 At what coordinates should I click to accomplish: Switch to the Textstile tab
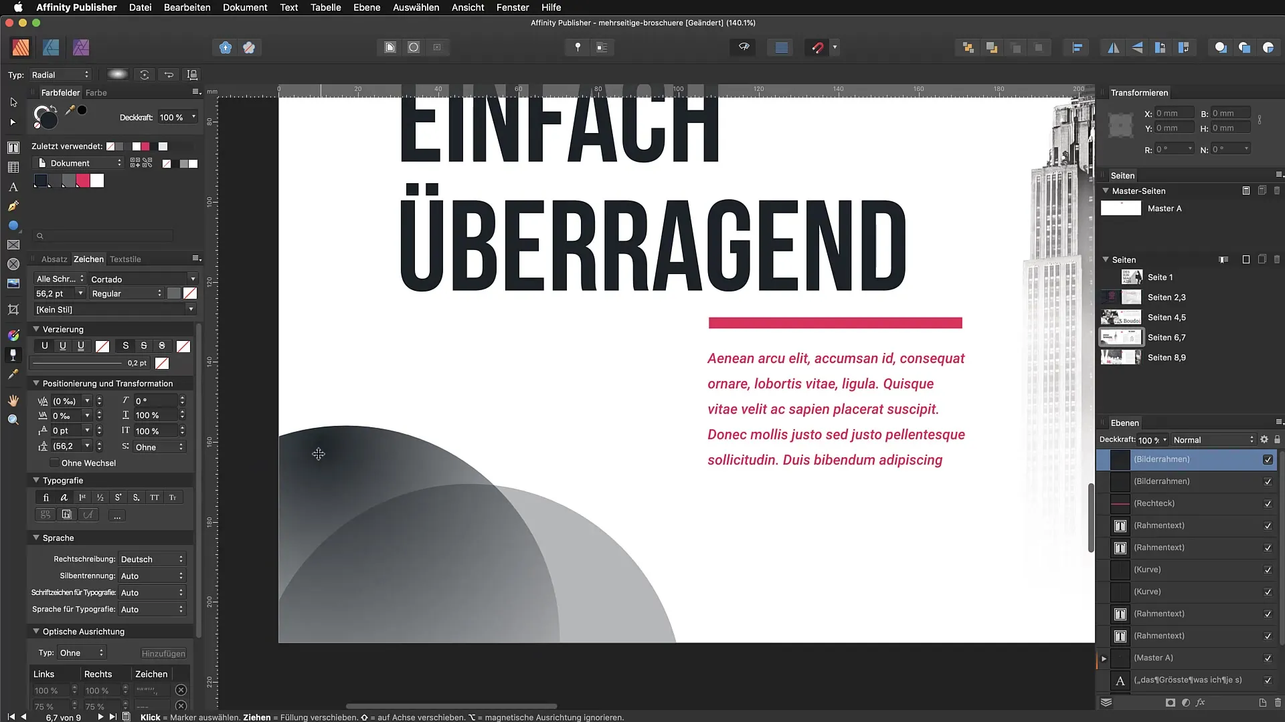125,259
